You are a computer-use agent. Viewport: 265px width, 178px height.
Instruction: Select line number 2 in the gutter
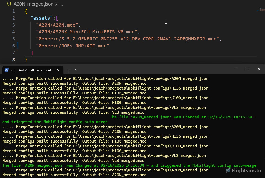coord(13,18)
